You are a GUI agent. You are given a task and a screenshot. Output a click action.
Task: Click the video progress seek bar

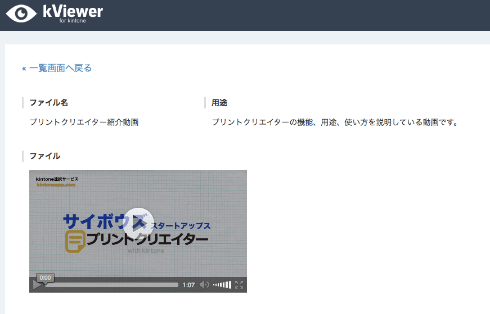pos(111,285)
